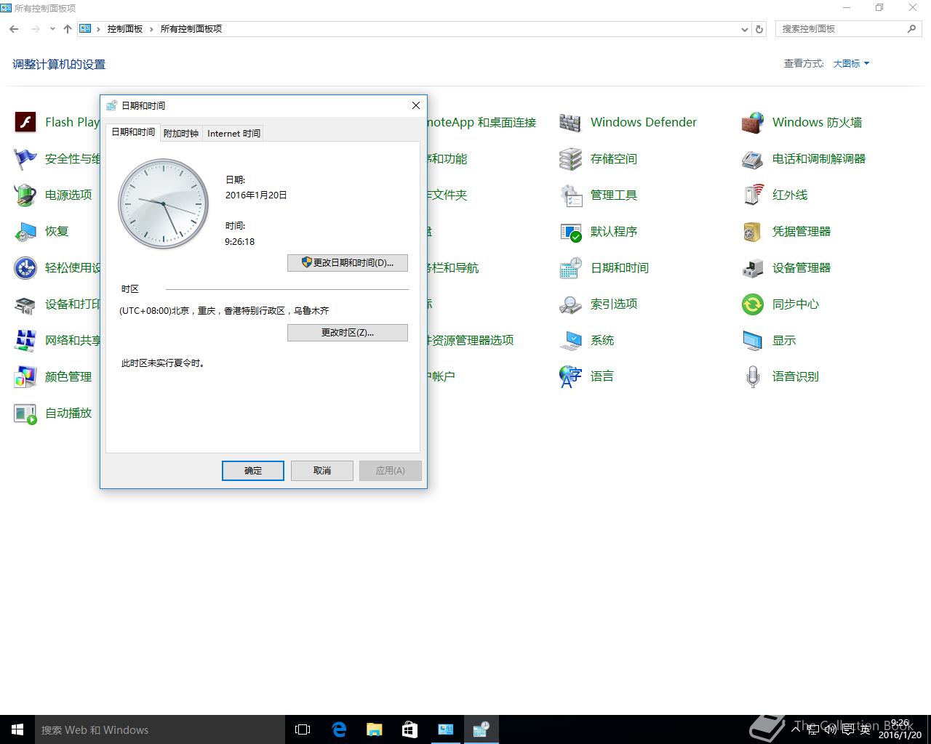
Task: Open the 自动播放 autoplay icon
Action: pyautogui.click(x=25, y=413)
